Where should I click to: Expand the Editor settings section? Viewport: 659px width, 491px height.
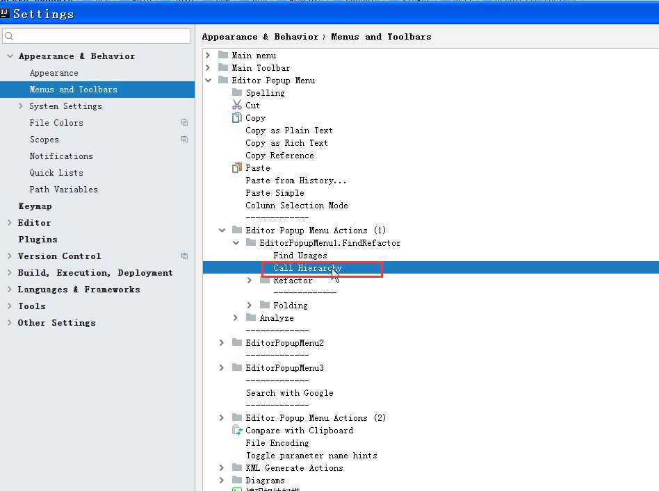[9, 223]
